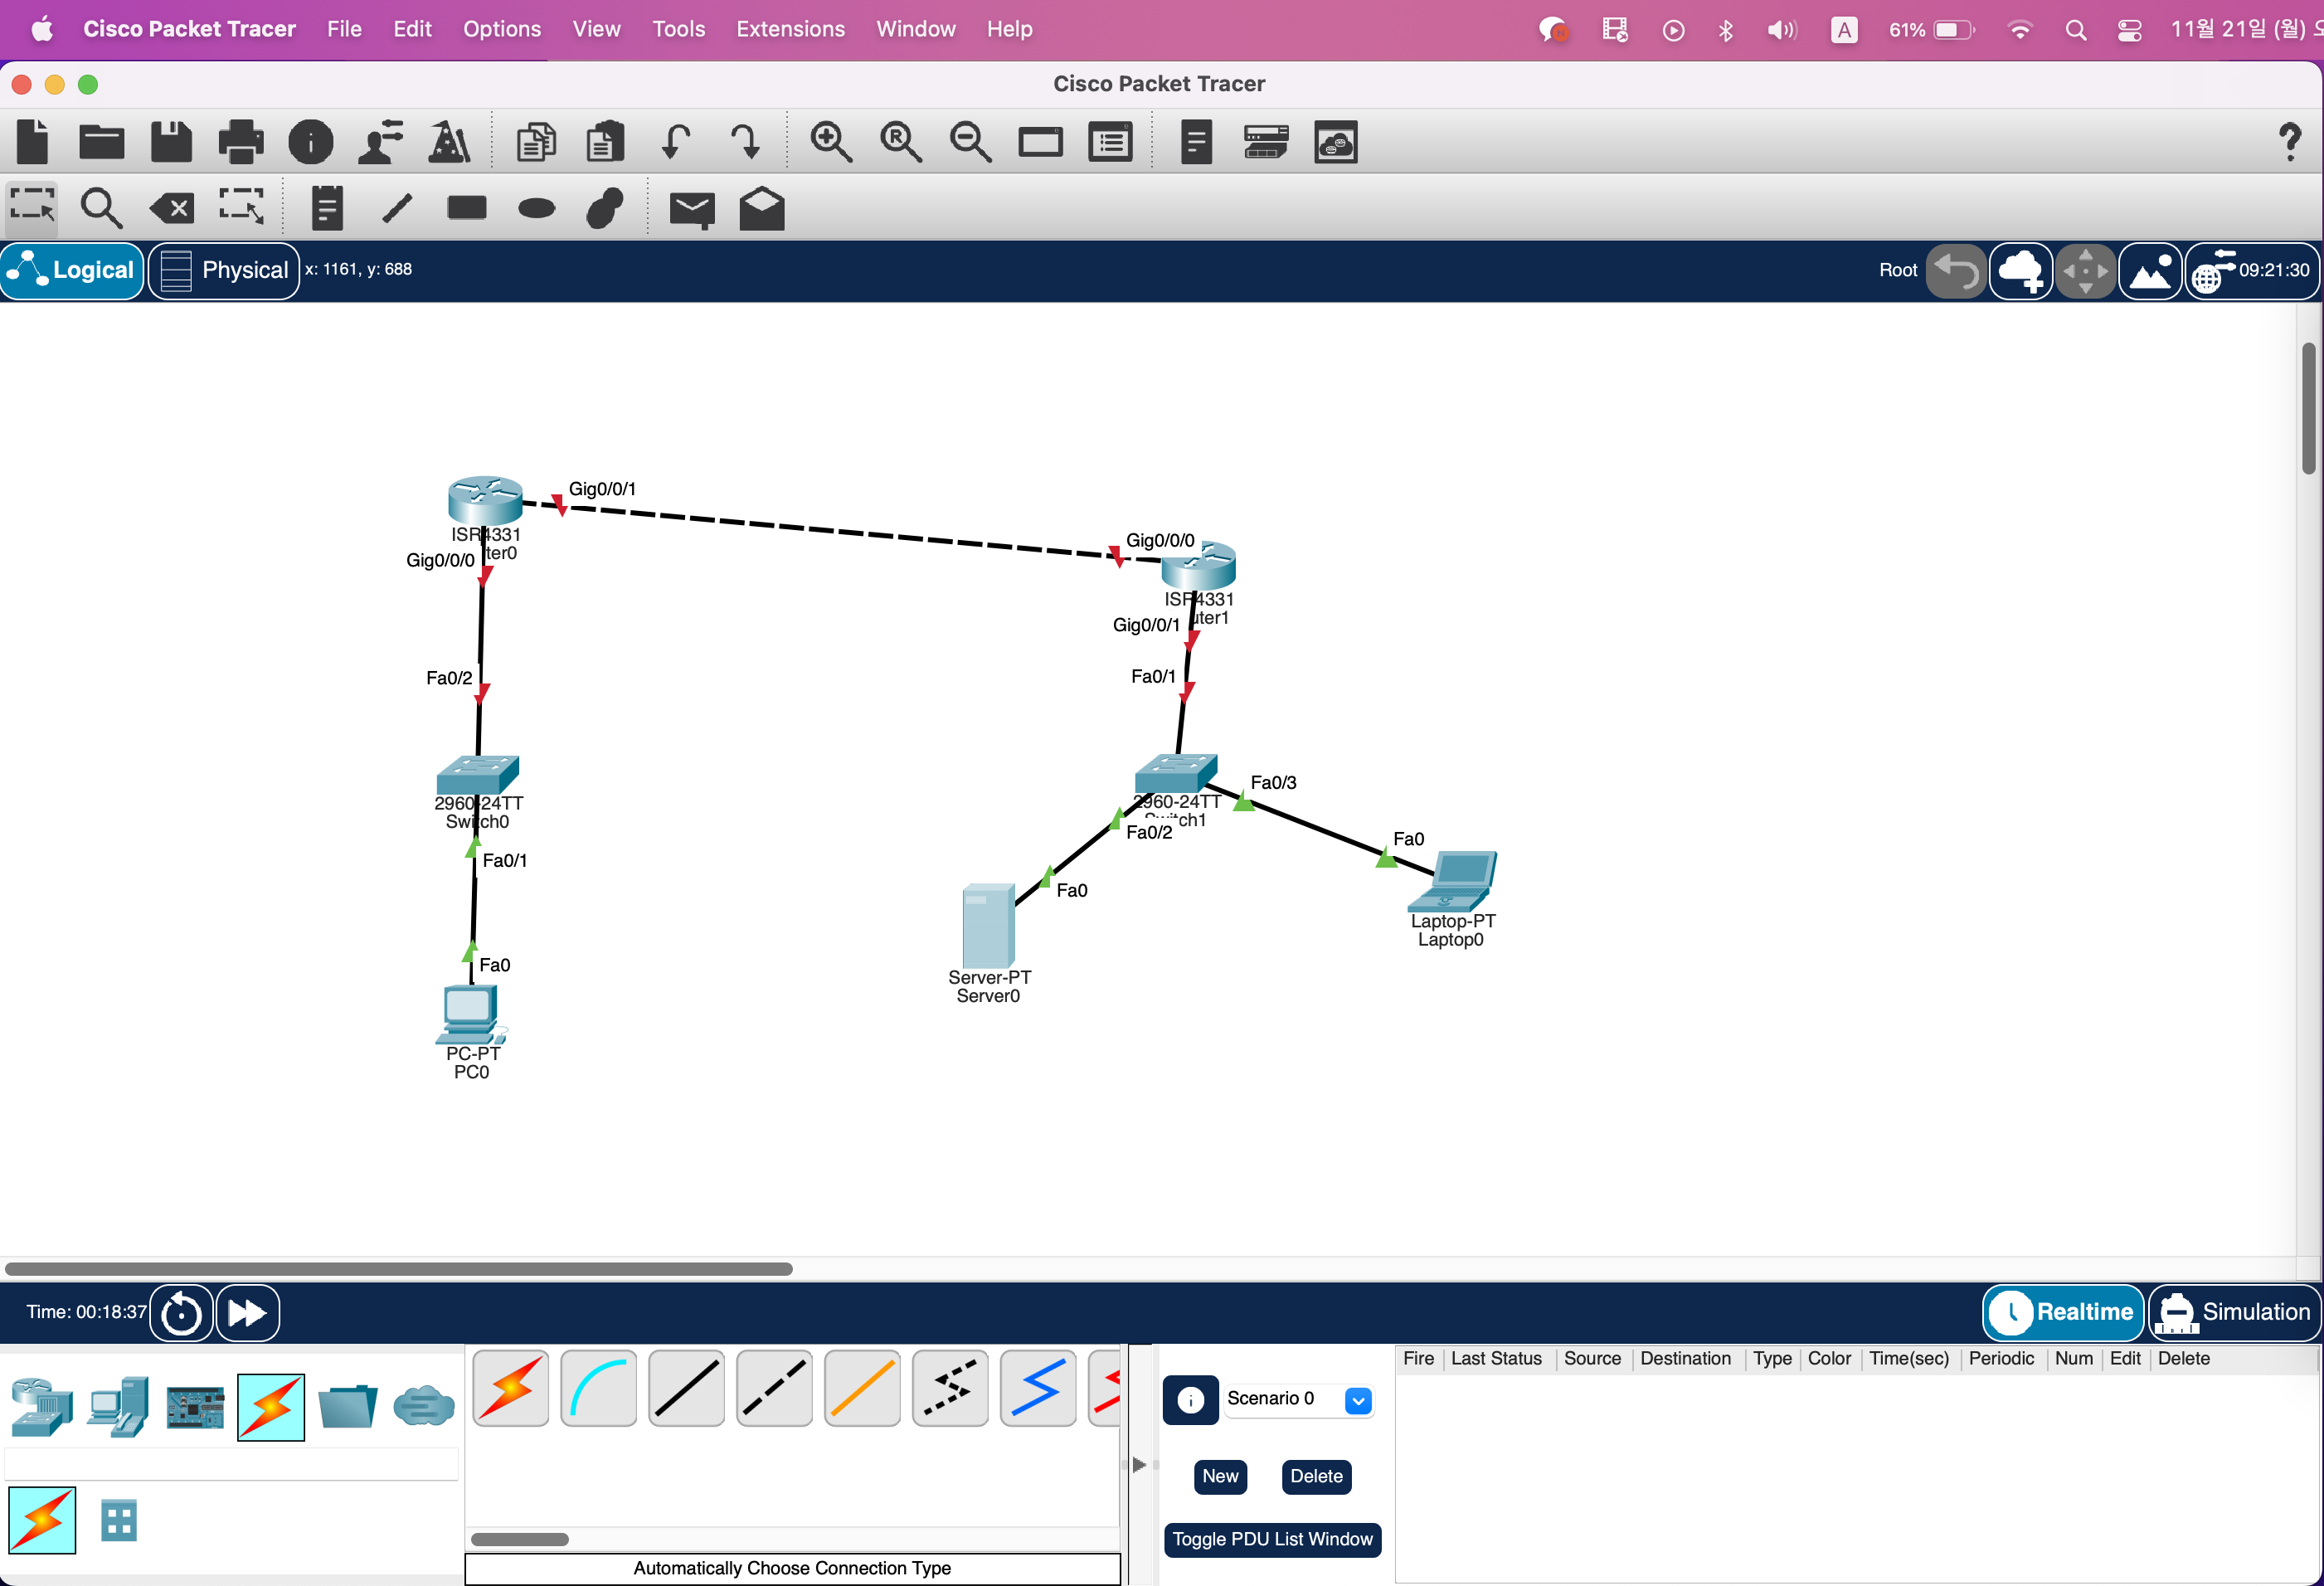Image resolution: width=2324 pixels, height=1586 pixels.
Task: Select the Place Note tool
Action: (327, 209)
